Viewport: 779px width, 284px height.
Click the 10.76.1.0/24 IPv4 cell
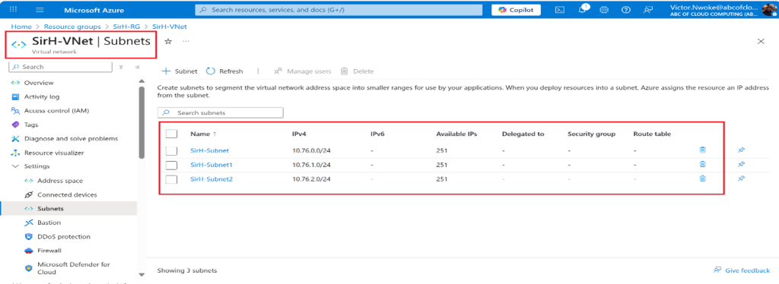(x=311, y=165)
